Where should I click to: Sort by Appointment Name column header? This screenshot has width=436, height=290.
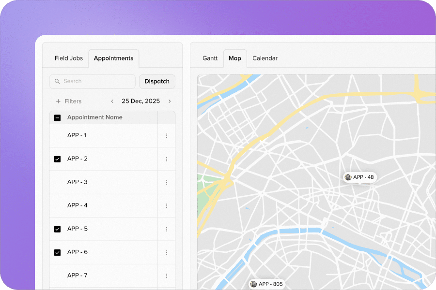(95, 117)
